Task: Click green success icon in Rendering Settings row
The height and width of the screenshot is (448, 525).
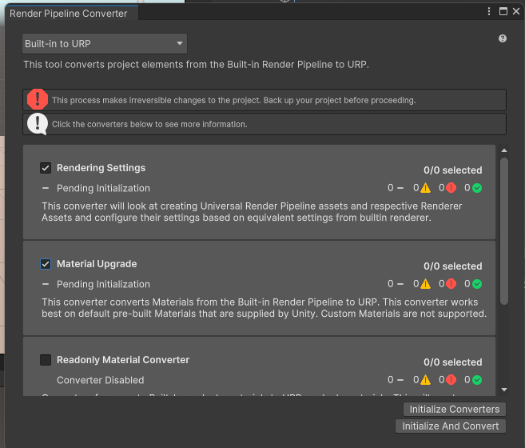Action: click(477, 188)
